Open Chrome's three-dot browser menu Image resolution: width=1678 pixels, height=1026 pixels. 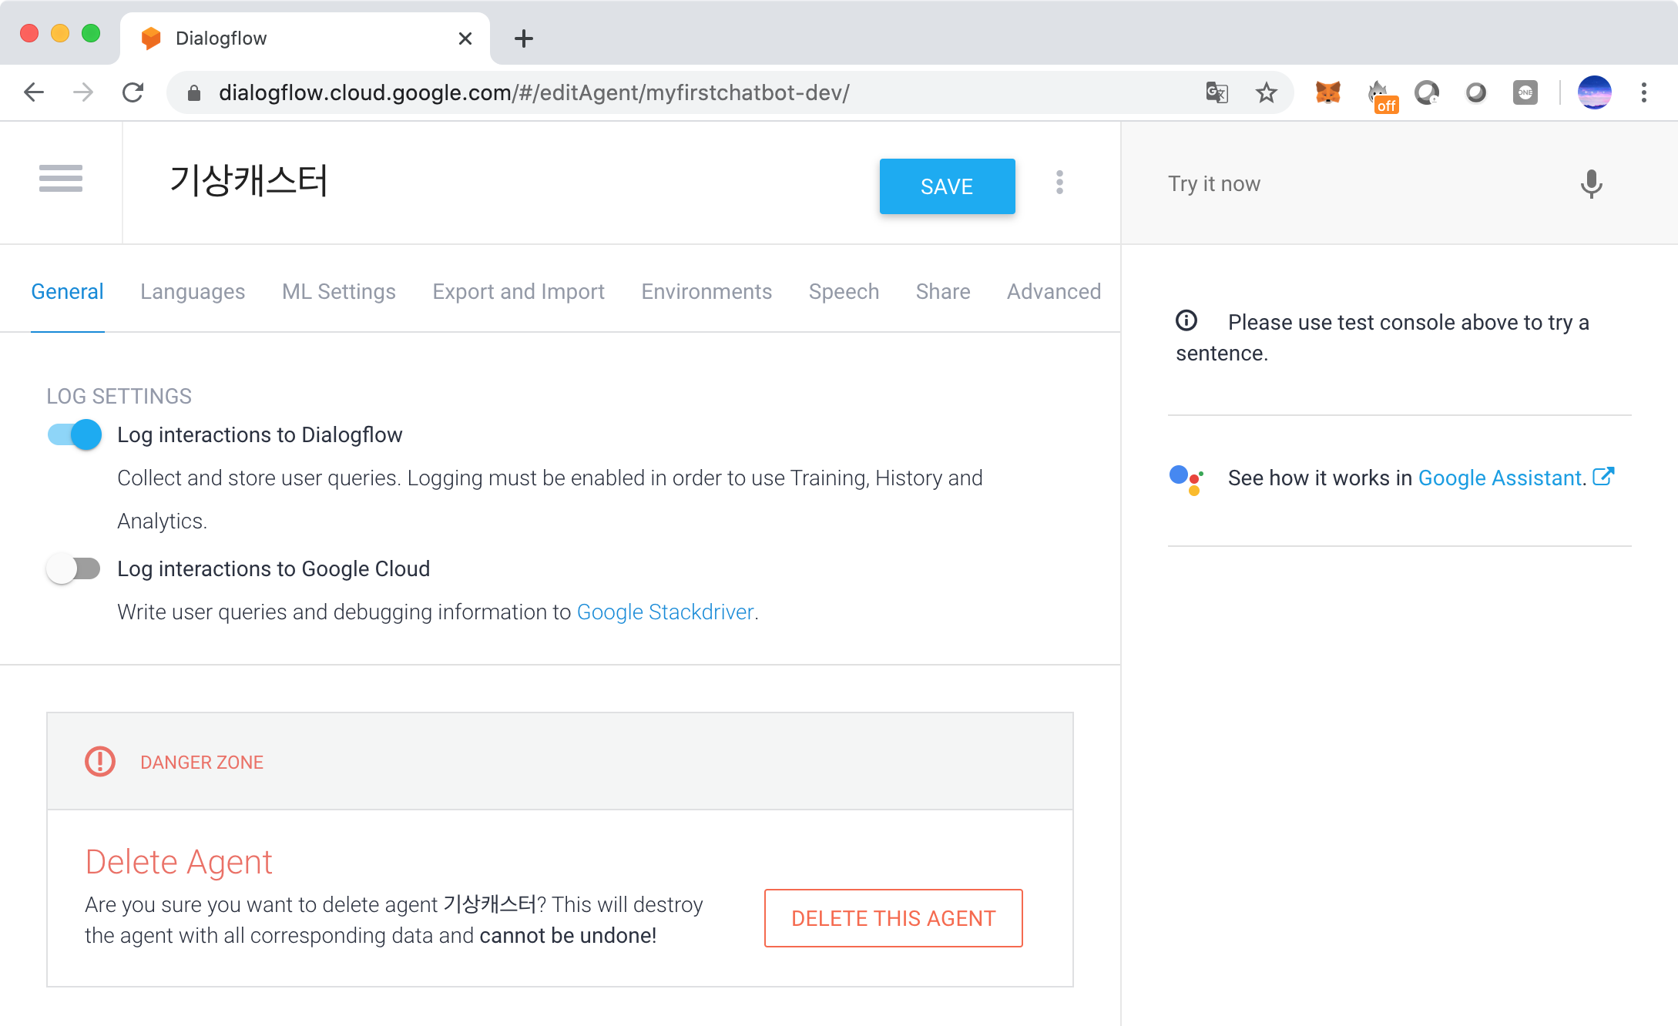pyautogui.click(x=1644, y=93)
